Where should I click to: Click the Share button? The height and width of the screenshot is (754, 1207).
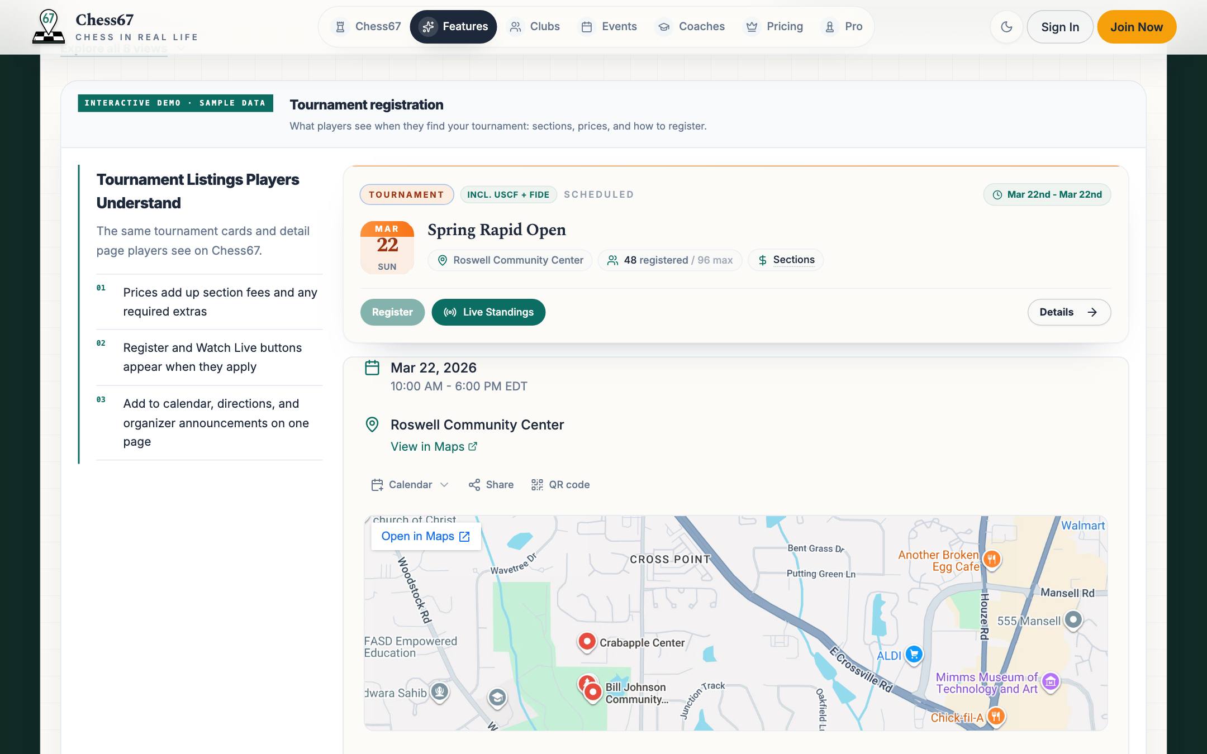point(491,485)
